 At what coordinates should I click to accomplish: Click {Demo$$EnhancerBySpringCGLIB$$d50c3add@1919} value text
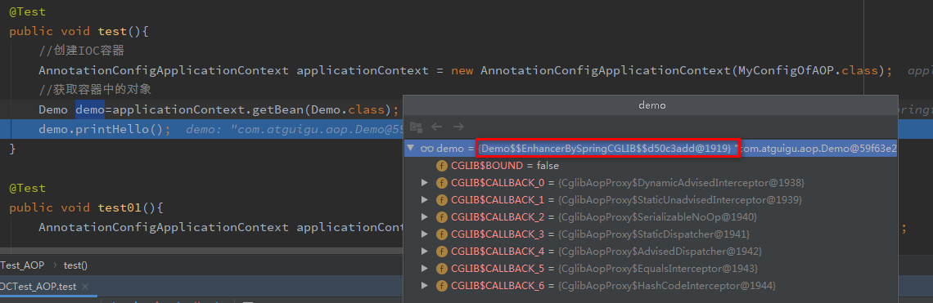(606, 149)
